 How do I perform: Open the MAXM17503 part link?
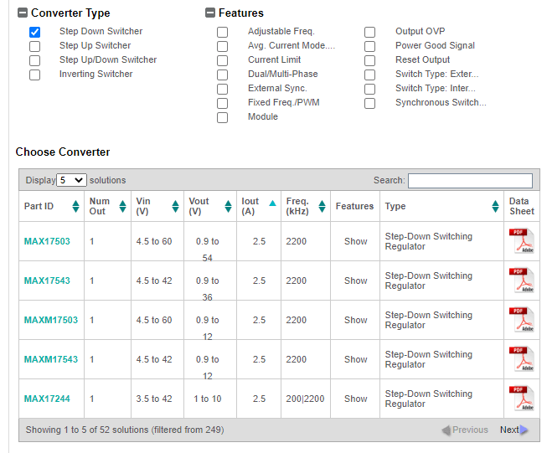(51, 320)
